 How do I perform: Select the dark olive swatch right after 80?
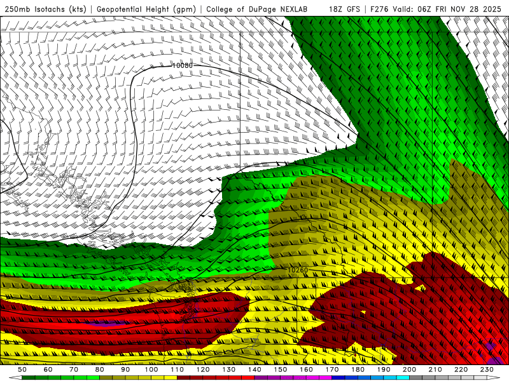(106, 377)
